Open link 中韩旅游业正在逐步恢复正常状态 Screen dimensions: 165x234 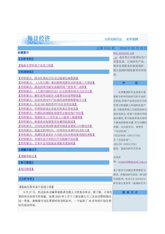point(48,109)
